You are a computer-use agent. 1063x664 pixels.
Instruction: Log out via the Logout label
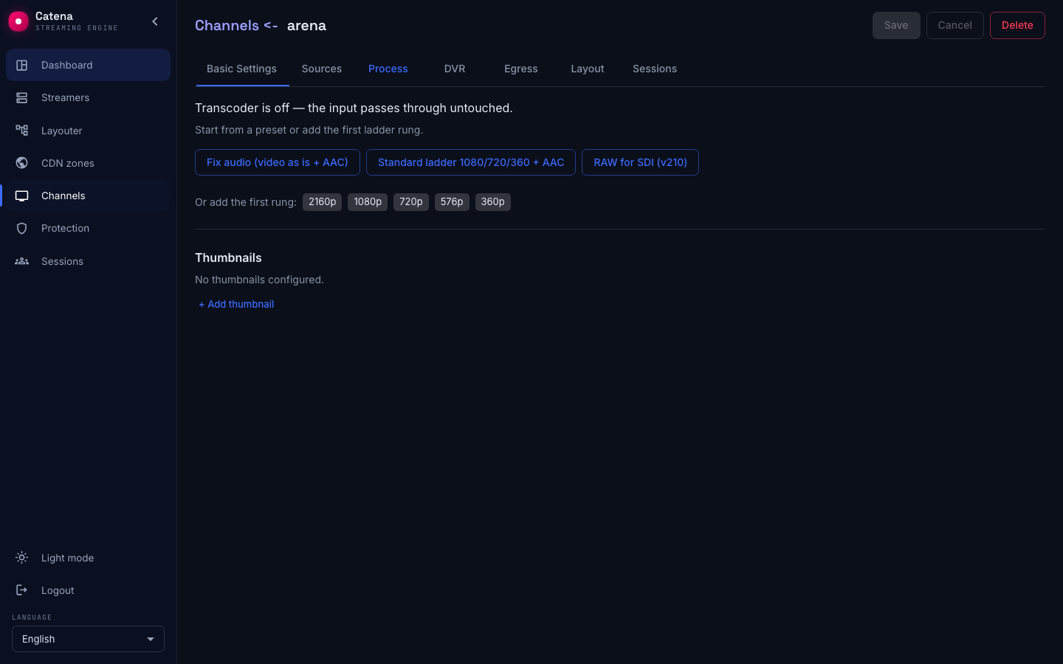58,590
